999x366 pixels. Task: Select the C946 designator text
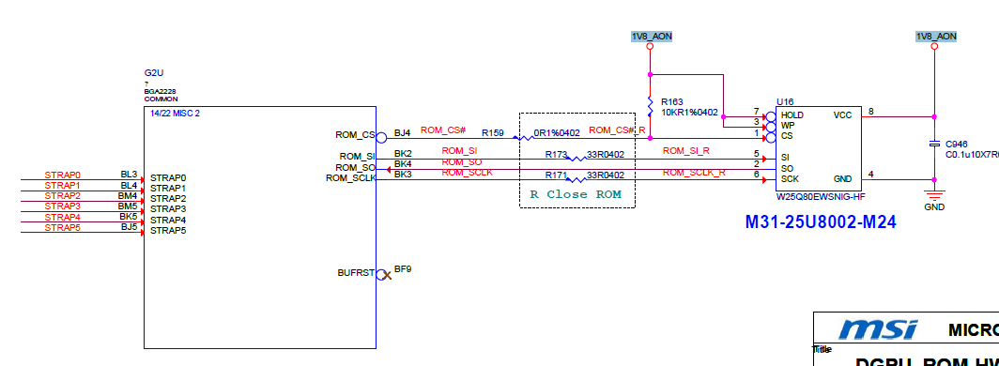tap(957, 144)
